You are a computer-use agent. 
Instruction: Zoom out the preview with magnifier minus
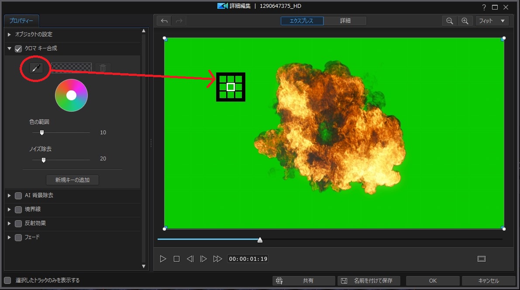pyautogui.click(x=449, y=21)
